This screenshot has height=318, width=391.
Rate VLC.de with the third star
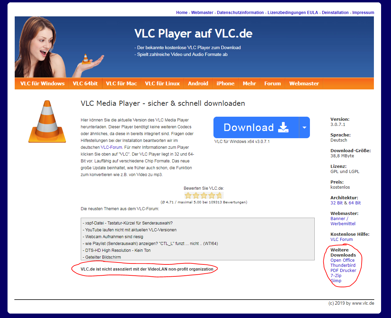(x=204, y=195)
